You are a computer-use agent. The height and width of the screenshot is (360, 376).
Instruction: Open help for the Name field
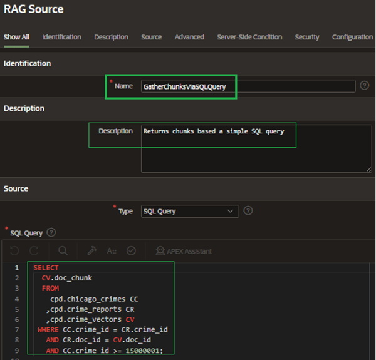pyautogui.click(x=365, y=86)
